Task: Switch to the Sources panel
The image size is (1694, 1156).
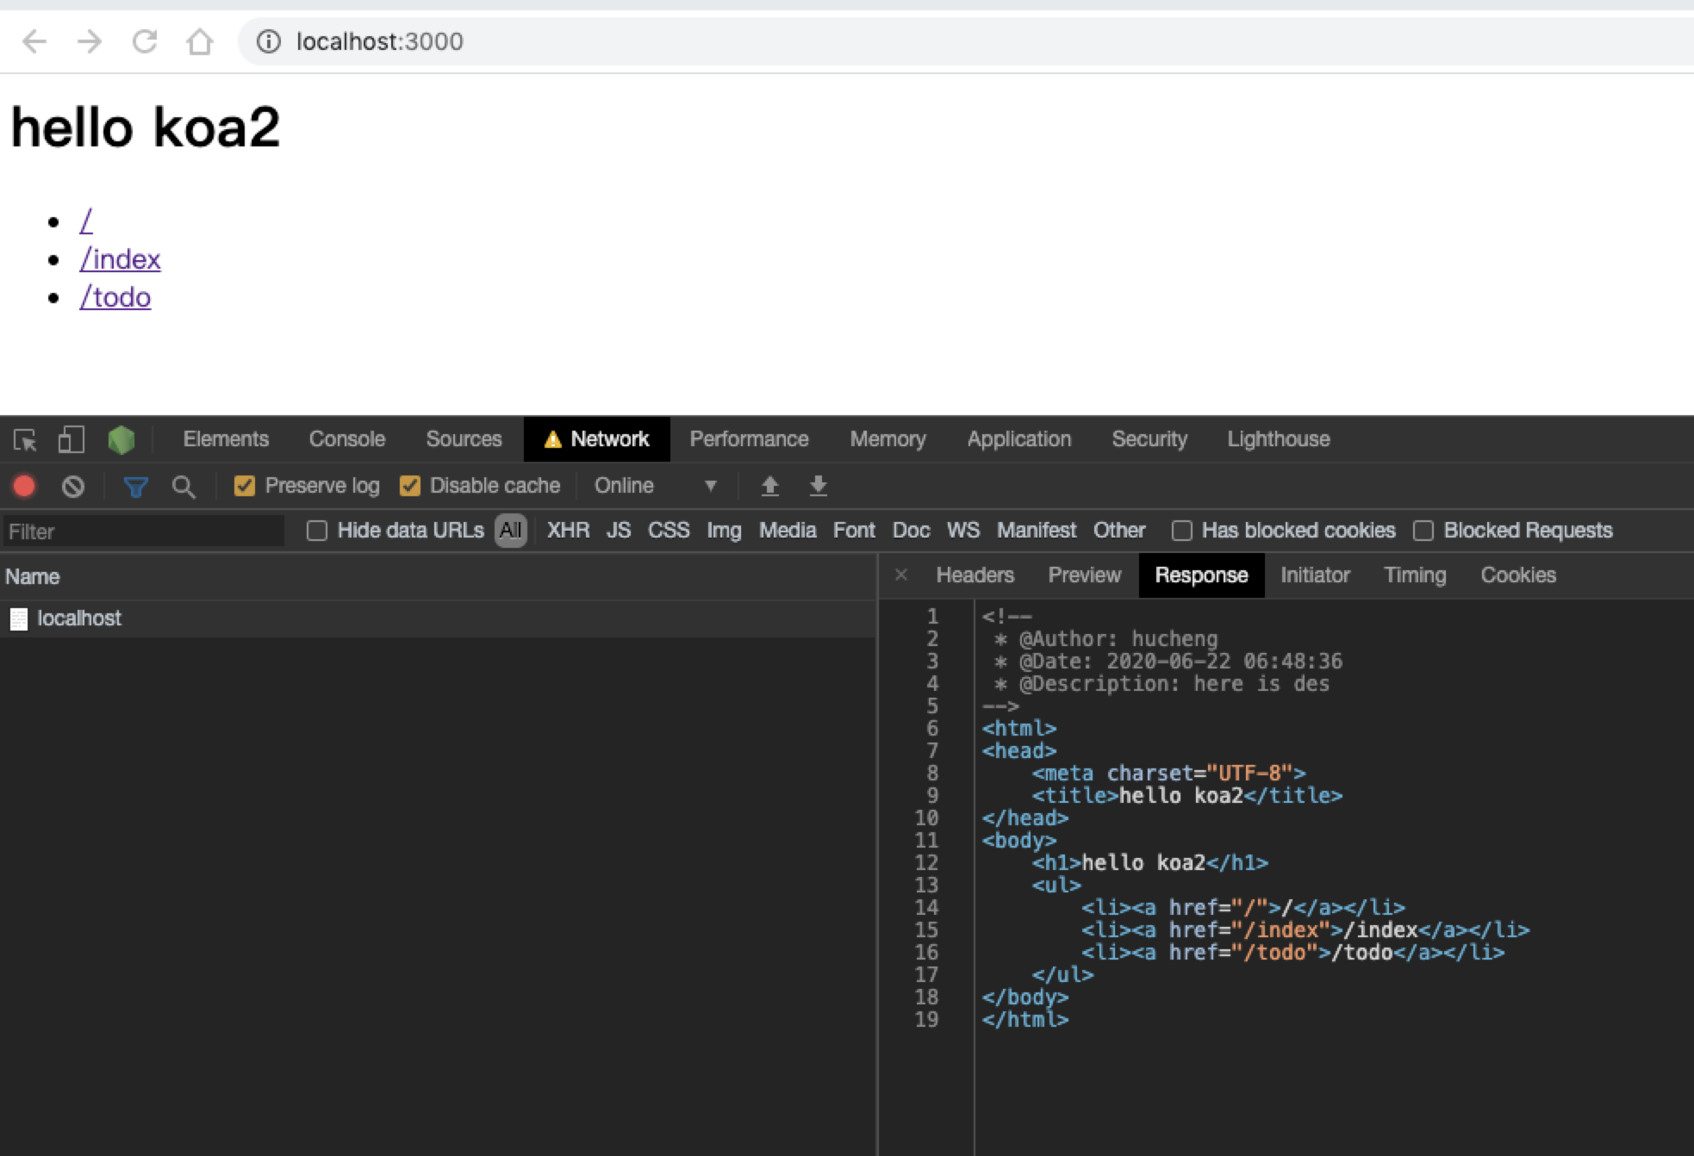Action: (464, 439)
